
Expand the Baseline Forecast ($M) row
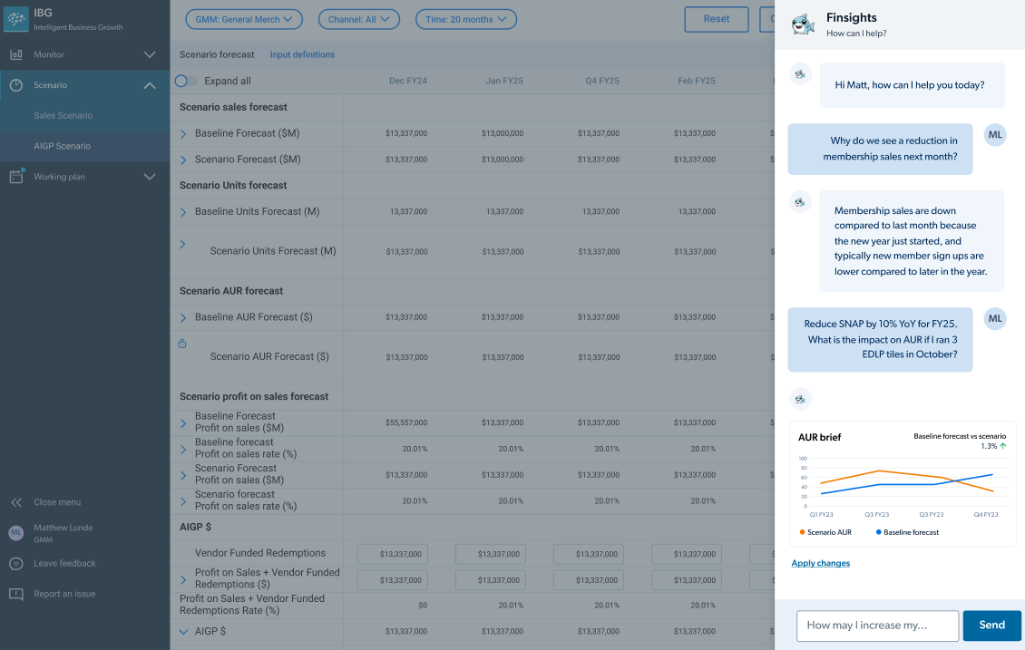click(x=184, y=132)
